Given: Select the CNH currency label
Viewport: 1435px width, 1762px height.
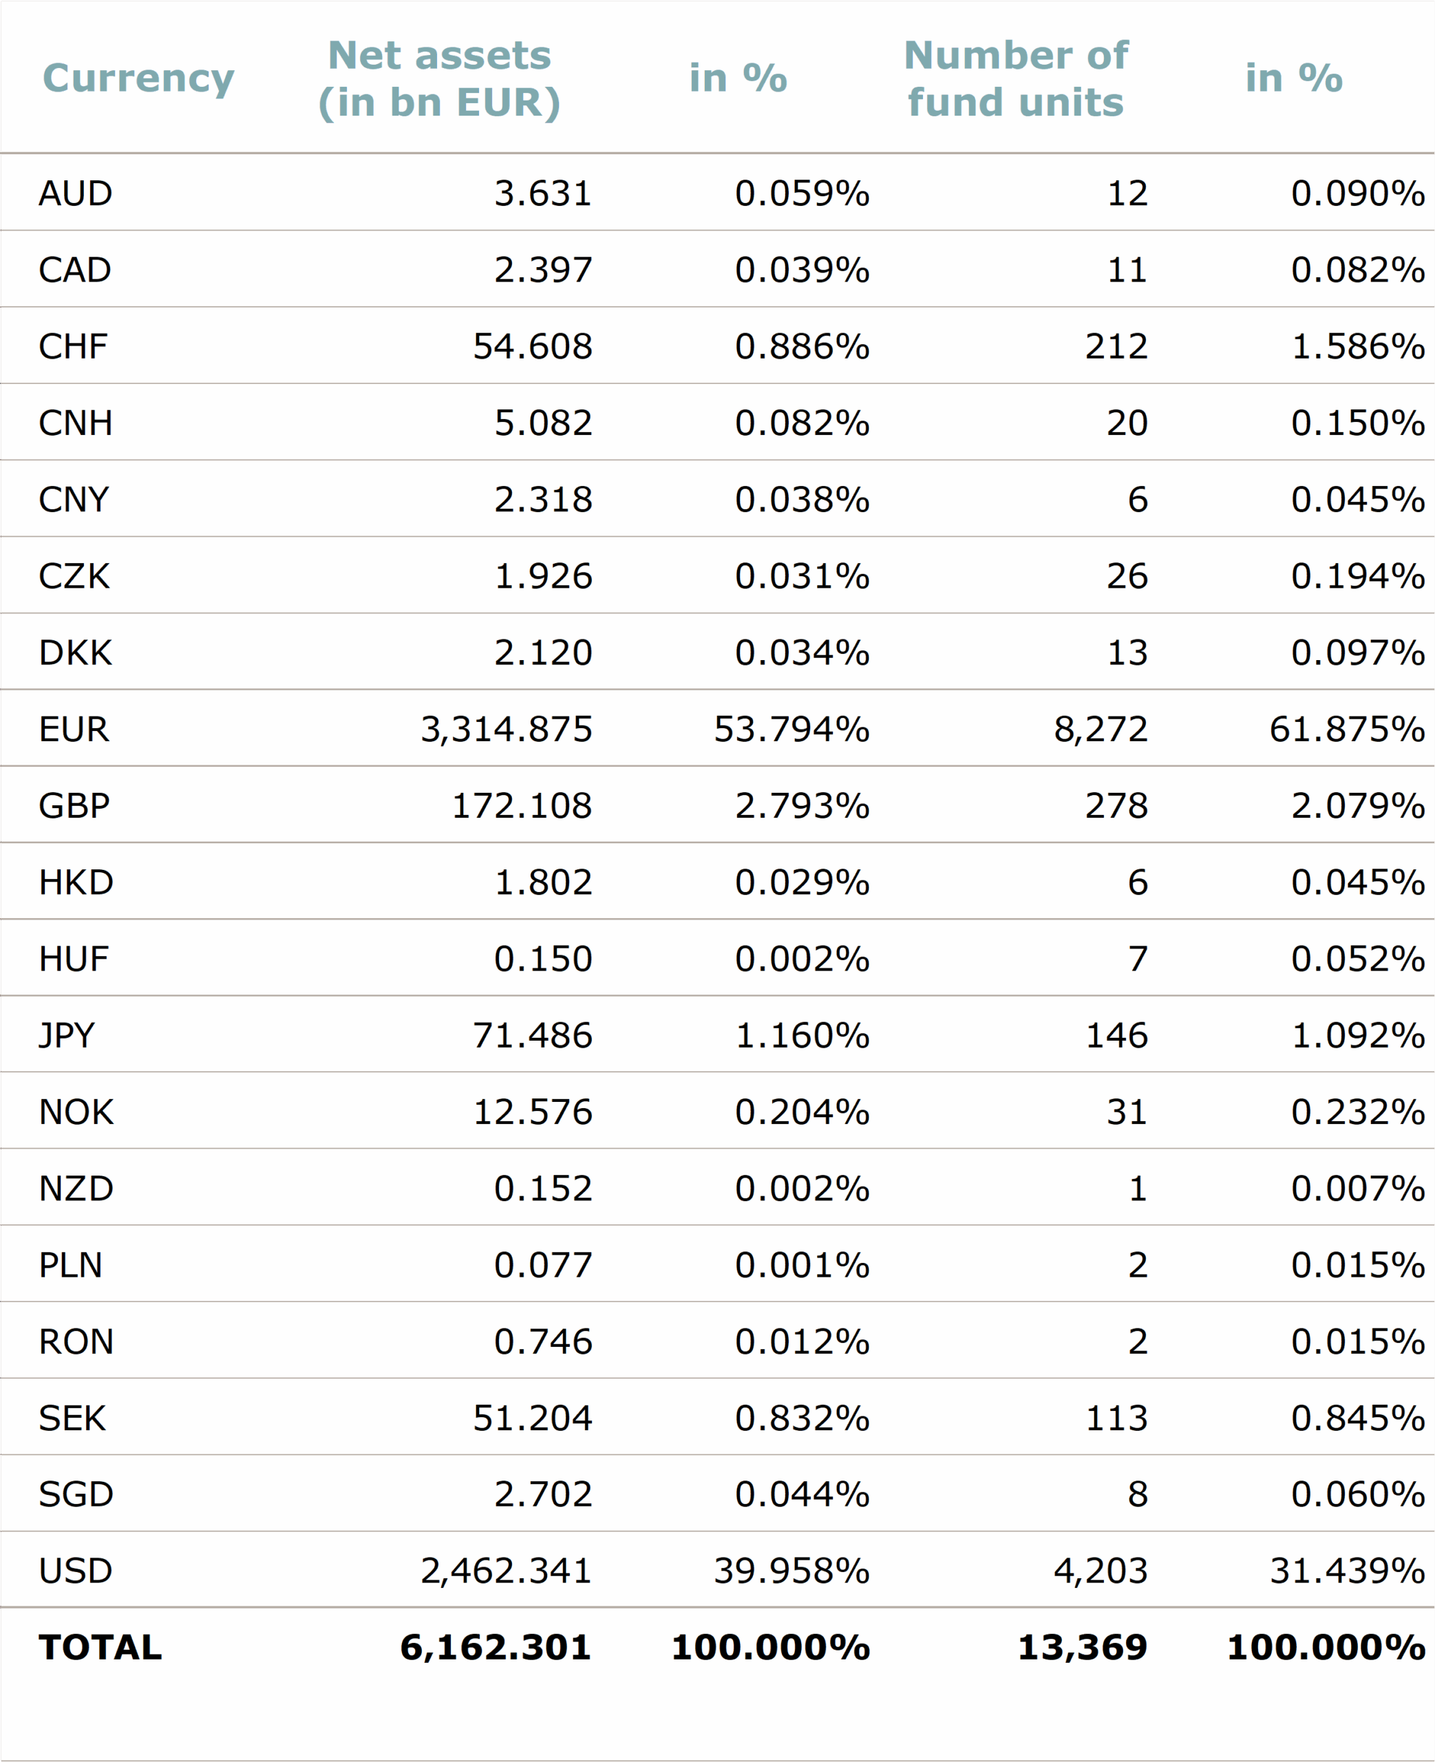Looking at the screenshot, I should [x=75, y=423].
